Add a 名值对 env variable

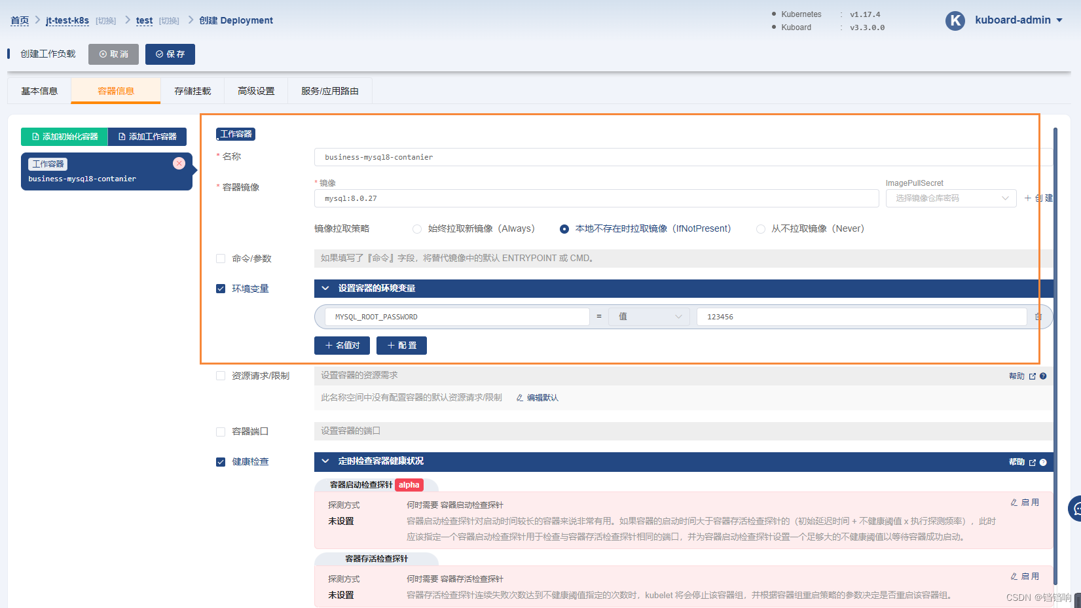click(x=342, y=346)
